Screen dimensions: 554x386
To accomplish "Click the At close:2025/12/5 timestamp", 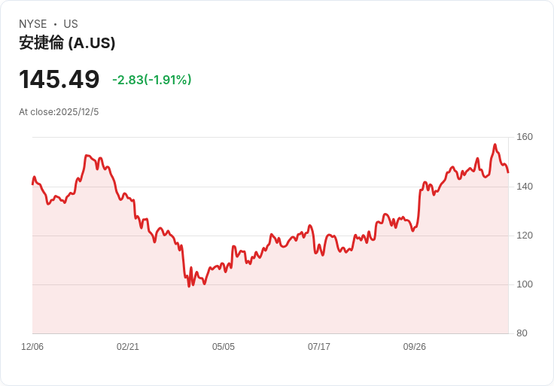I will click(59, 112).
